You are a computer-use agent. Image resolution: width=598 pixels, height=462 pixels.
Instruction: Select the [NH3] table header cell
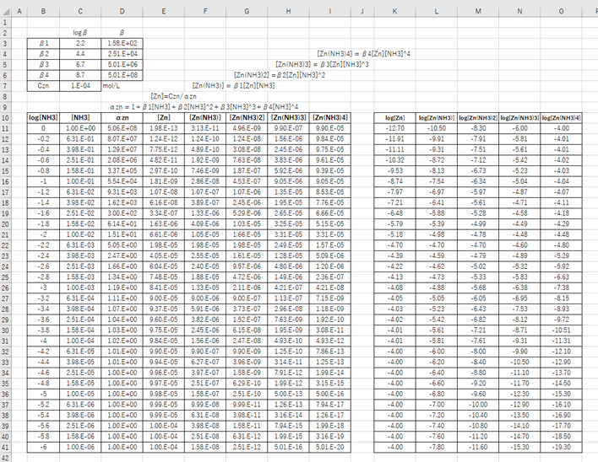click(80, 118)
